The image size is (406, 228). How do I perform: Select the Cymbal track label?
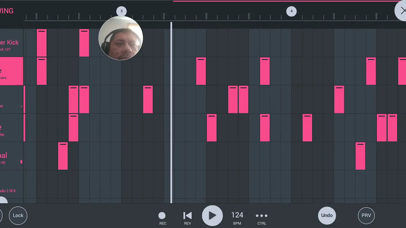click(11, 156)
